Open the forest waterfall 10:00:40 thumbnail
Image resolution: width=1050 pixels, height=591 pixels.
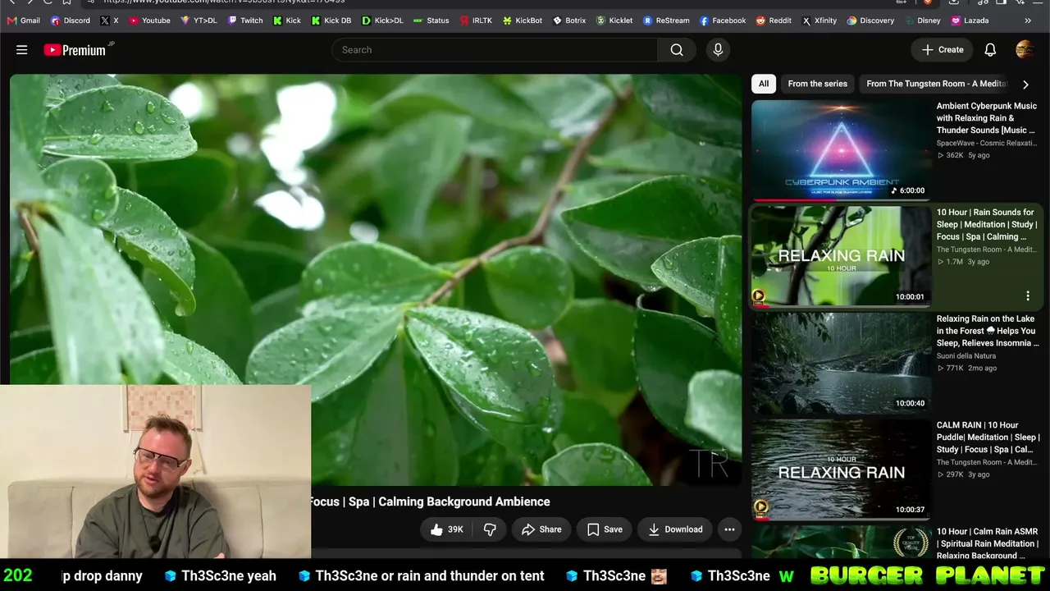pos(841,363)
